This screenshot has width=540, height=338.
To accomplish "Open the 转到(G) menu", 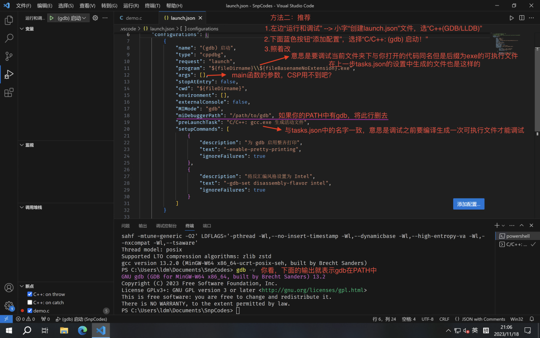I will tap(109, 6).
